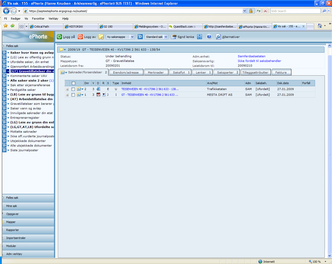
Task: Open the Adm verktøy sidebar section
Action: coord(28,254)
